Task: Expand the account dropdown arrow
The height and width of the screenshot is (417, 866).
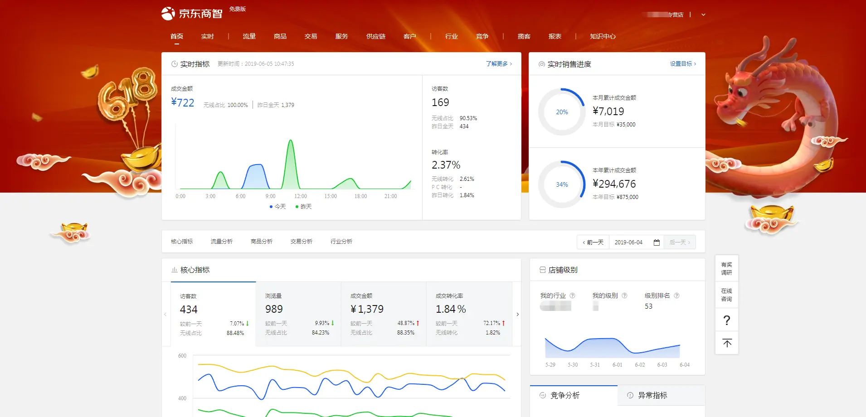Action: pos(703,15)
